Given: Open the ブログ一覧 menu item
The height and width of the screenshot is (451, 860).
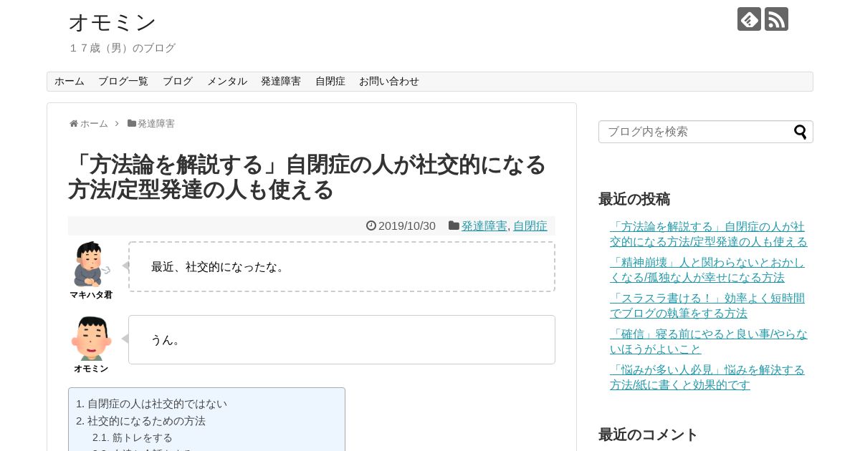Looking at the screenshot, I should (x=123, y=82).
